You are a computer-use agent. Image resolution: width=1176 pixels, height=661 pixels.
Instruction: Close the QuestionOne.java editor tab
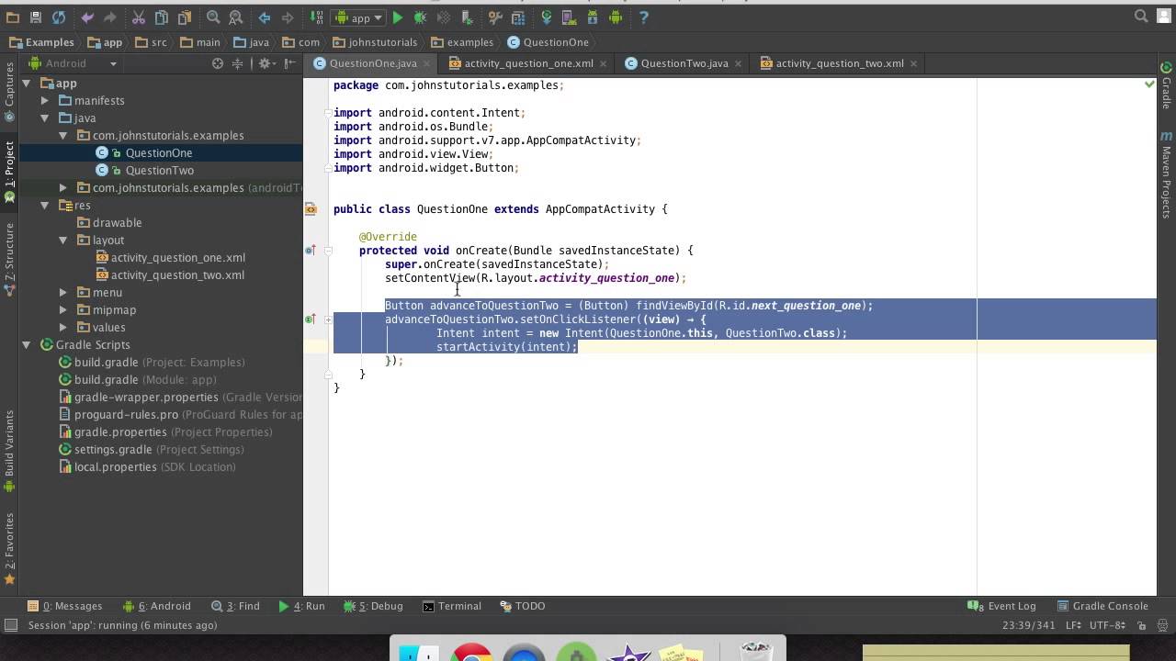click(x=425, y=63)
